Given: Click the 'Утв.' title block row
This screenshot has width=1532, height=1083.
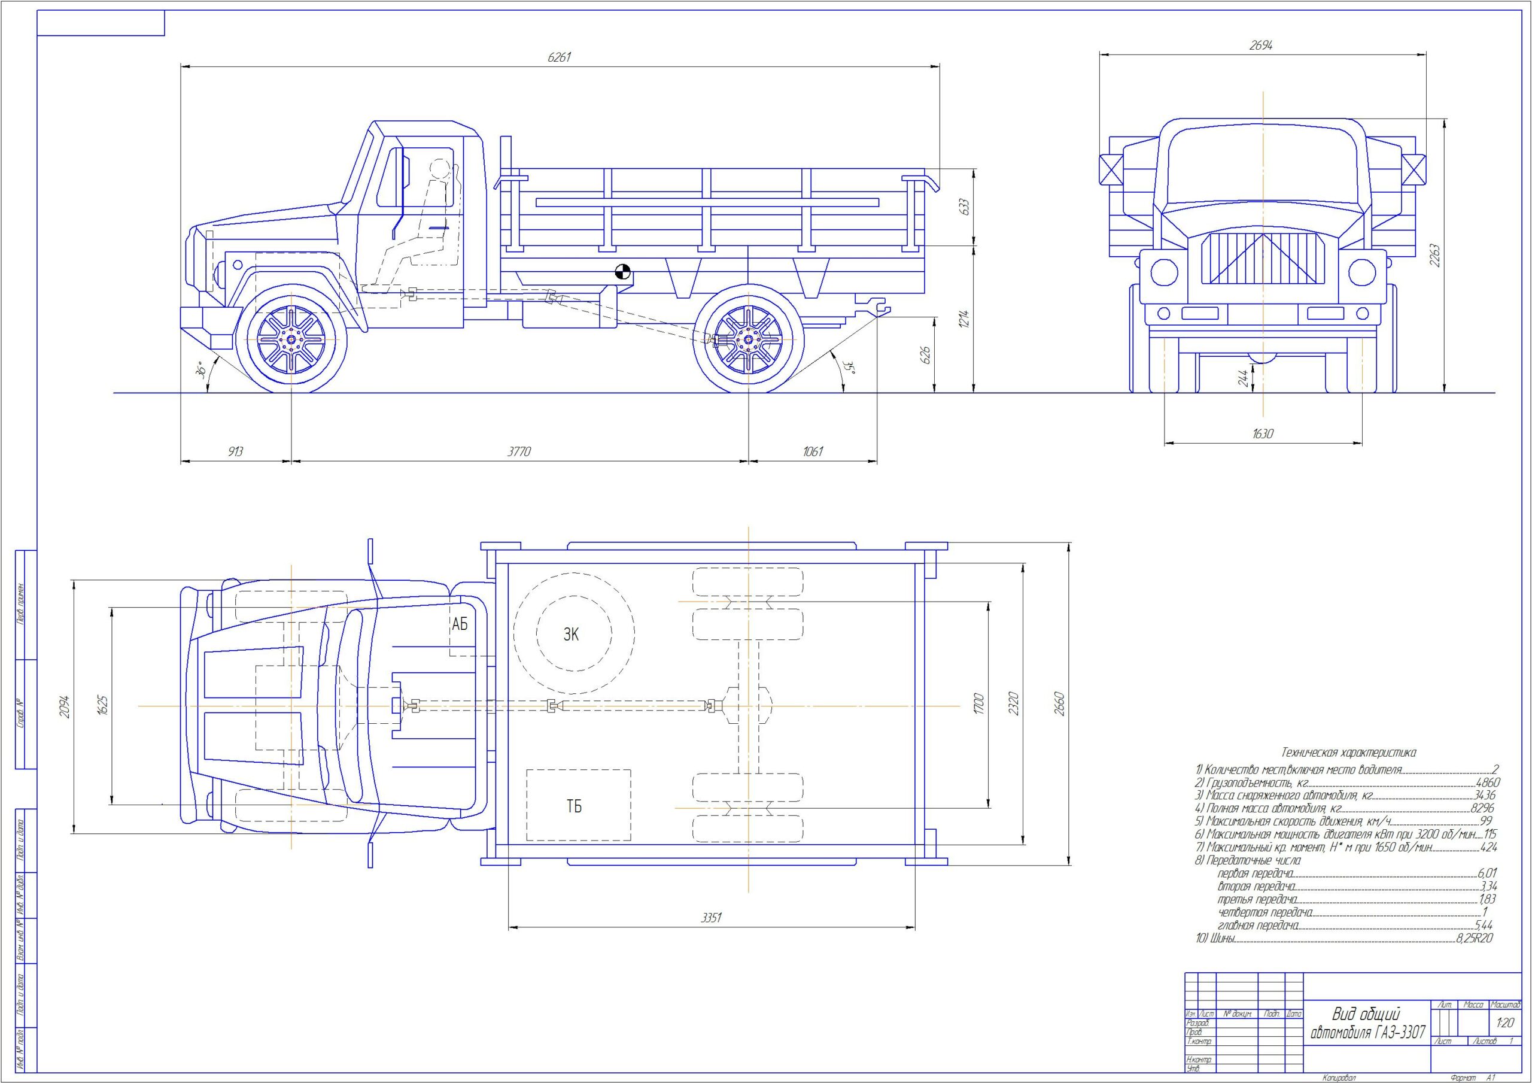Looking at the screenshot, I should tap(1193, 1069).
